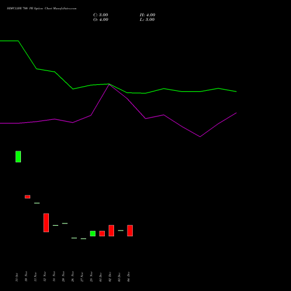This screenshot has width=291, height=291.
Task: Click the flat doji candle for 11 Nov
Action: pyautogui.click(x=37, y=203)
